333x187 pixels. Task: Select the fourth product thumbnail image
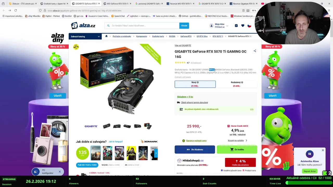[137, 126]
